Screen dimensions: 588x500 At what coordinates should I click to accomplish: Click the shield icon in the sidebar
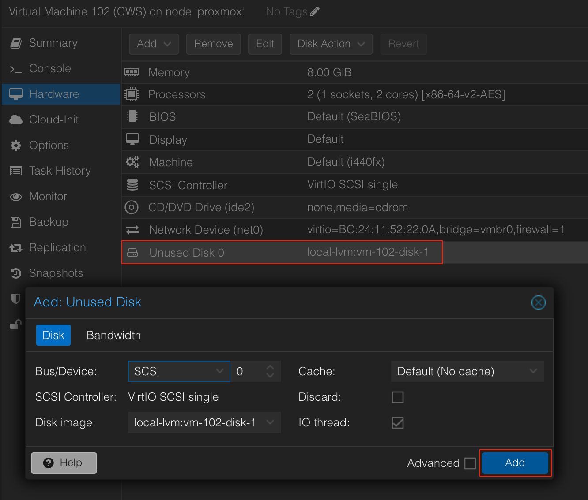coord(16,299)
